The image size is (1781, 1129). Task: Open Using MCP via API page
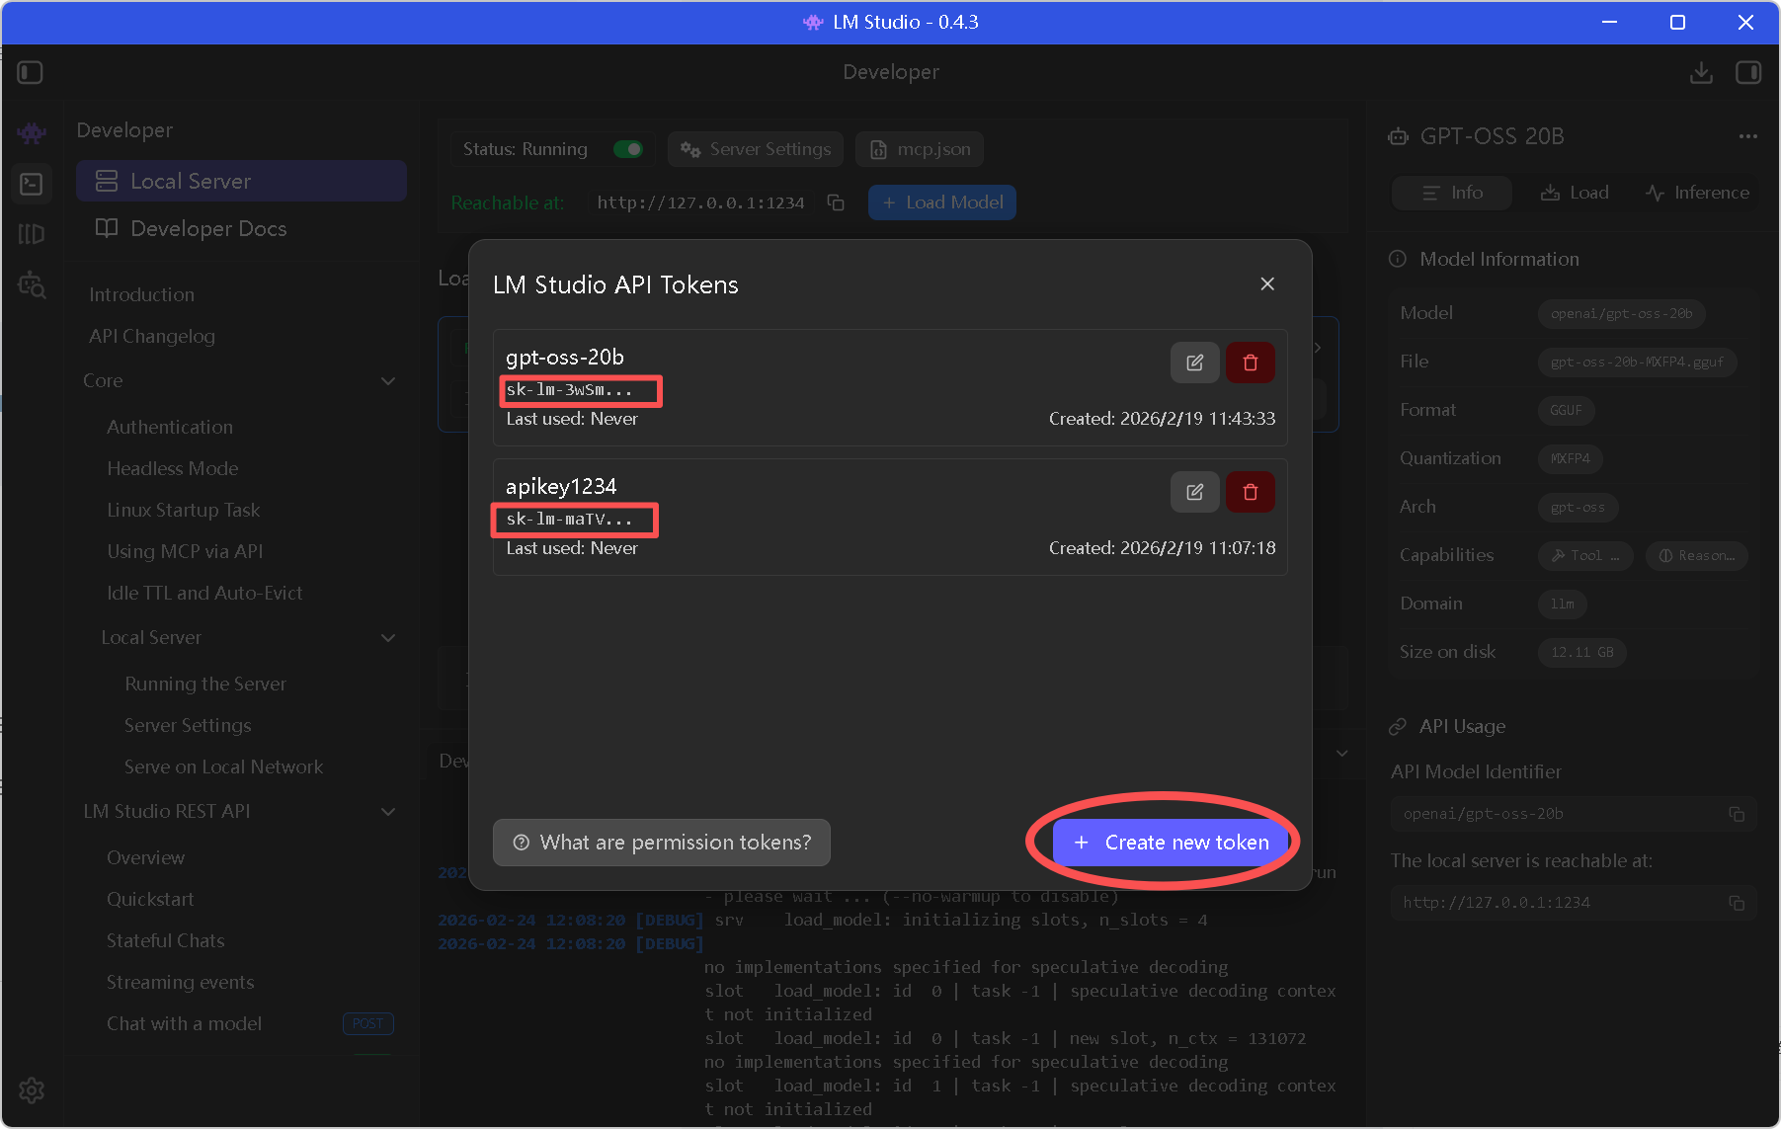(x=185, y=551)
